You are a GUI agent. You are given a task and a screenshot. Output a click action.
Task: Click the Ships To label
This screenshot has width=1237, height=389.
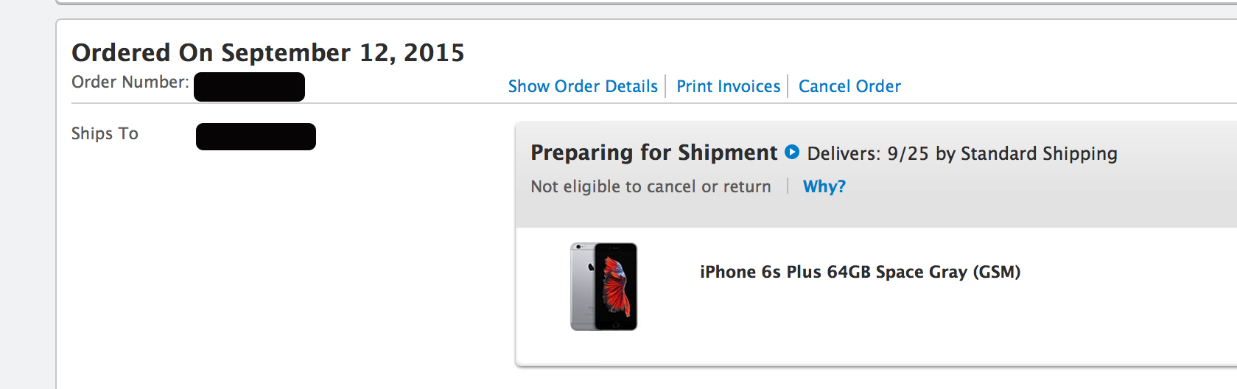[105, 133]
